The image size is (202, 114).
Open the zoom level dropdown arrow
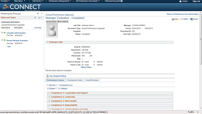[198, 112]
